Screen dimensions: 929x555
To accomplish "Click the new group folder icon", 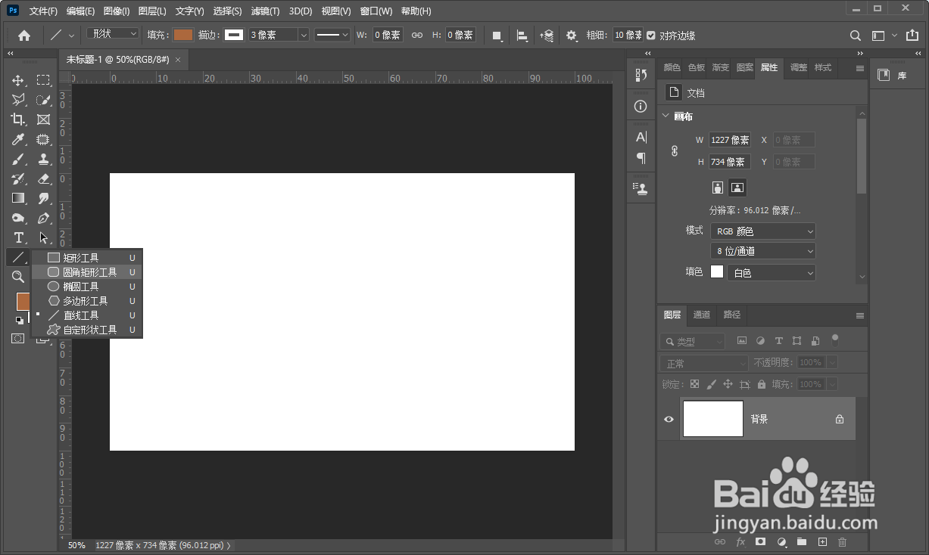I will 802,542.
